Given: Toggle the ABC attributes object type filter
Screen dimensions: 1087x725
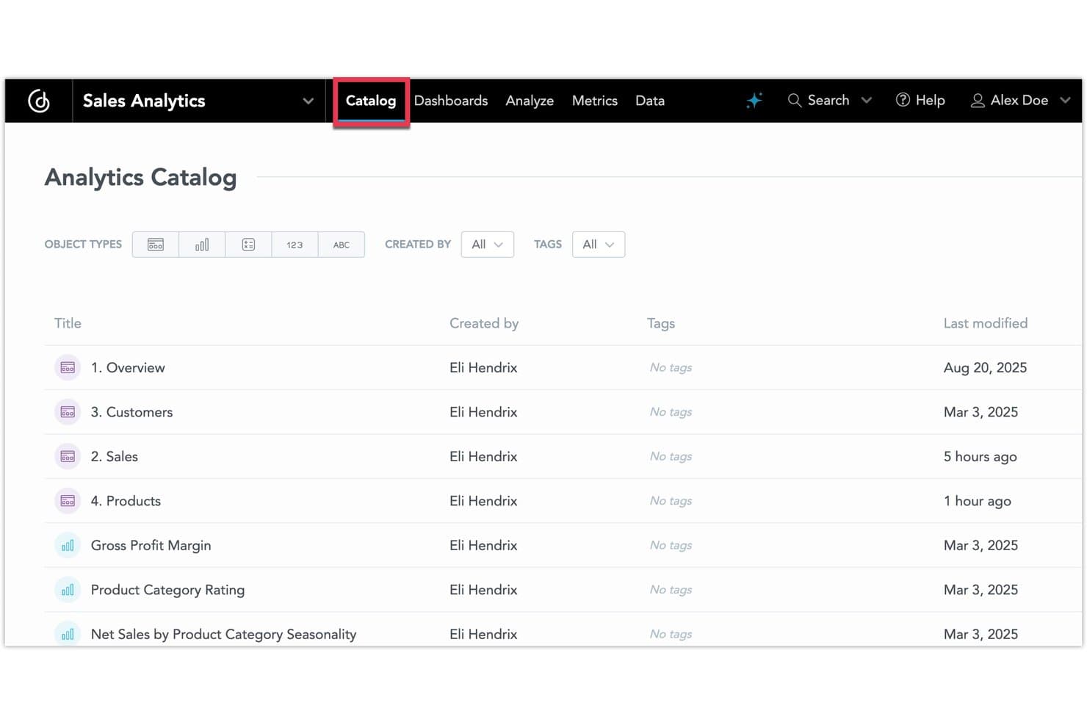Looking at the screenshot, I should tap(342, 245).
